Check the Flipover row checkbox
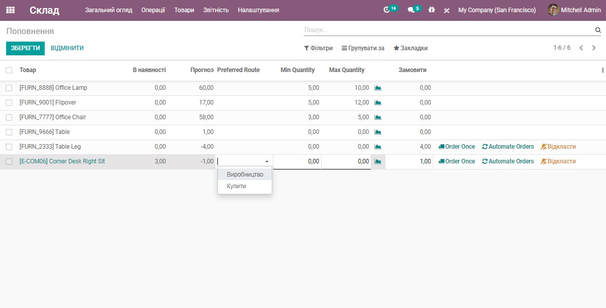 tap(9, 102)
